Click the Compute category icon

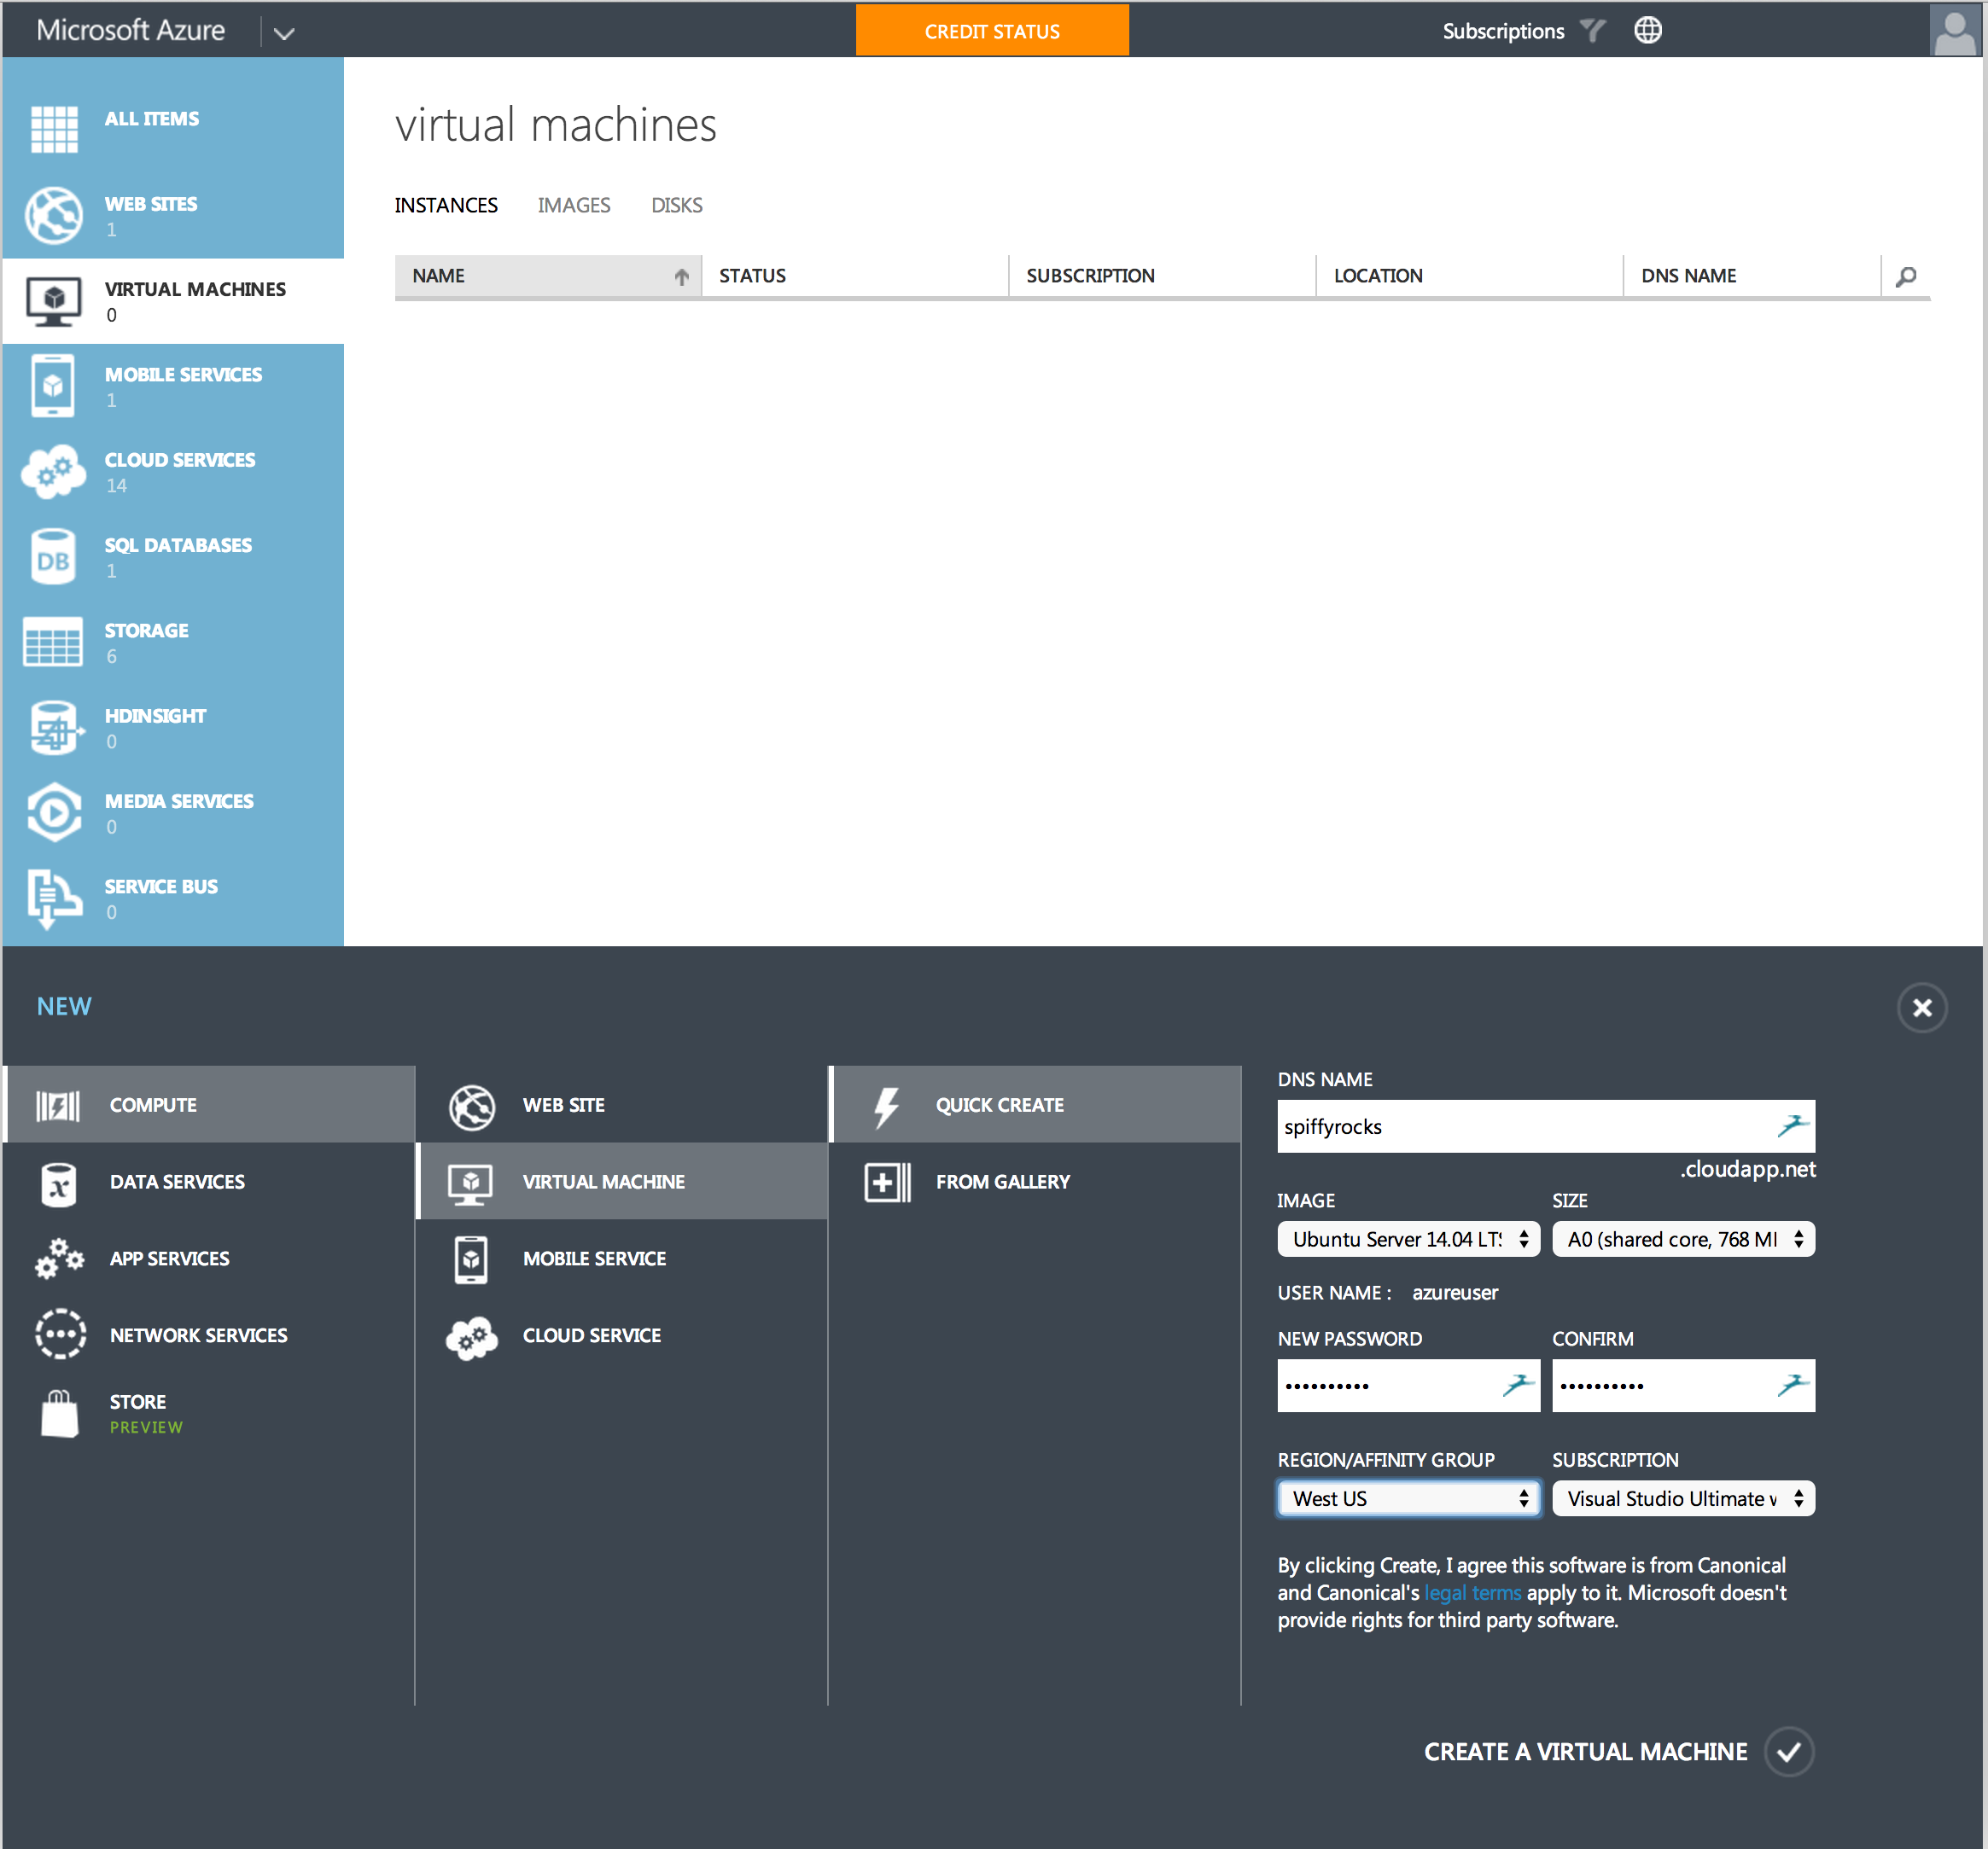(58, 1106)
